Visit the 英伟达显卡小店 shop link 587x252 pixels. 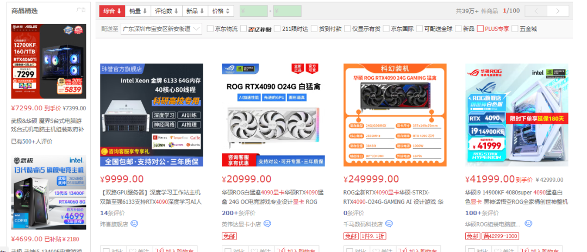[x=241, y=224]
